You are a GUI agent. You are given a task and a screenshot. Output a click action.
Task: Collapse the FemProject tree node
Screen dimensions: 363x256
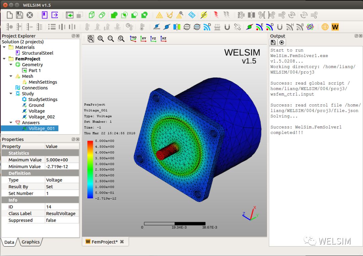[x=4, y=59]
